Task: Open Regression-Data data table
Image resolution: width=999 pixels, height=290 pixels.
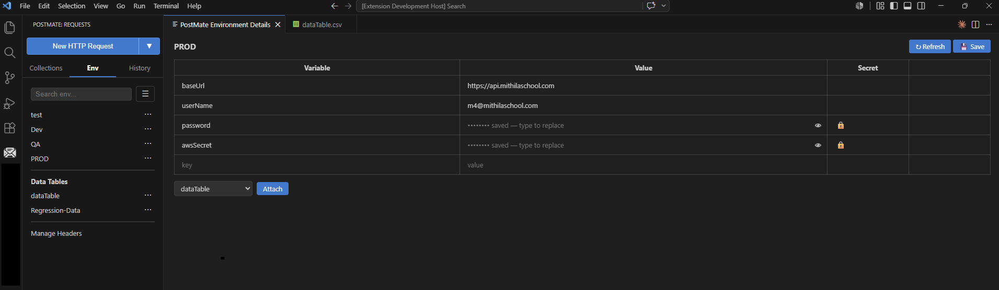Action: [55, 210]
